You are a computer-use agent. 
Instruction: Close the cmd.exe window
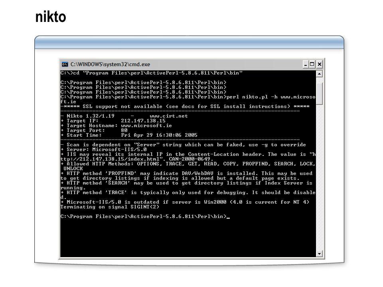[320, 65]
